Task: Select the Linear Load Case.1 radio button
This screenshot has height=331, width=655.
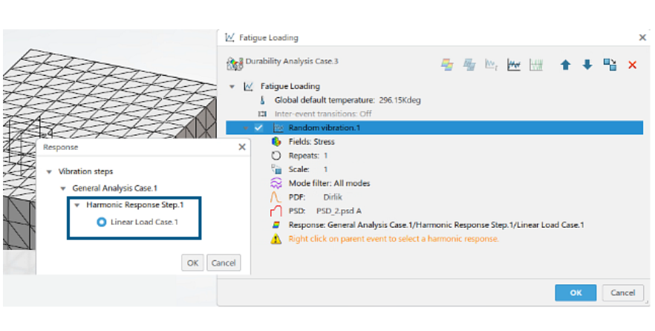Action: [102, 222]
